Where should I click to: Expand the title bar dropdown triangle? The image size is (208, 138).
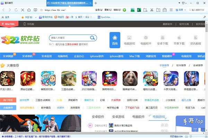pos(179,3)
